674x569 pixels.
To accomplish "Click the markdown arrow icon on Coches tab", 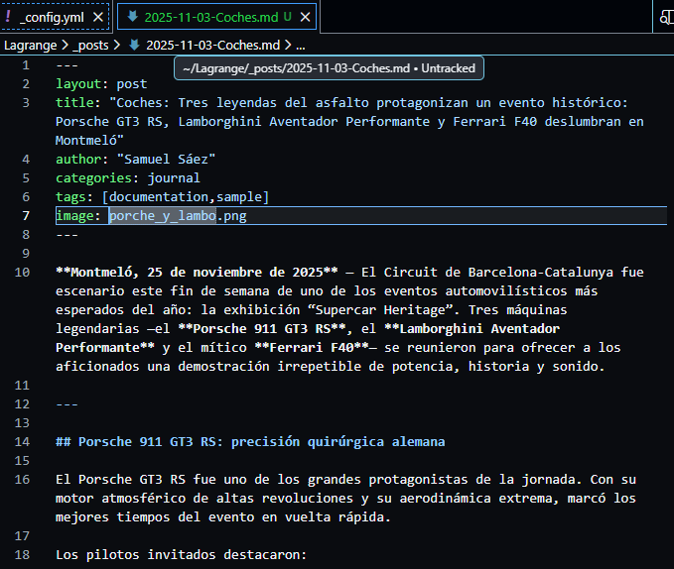I will click(132, 17).
